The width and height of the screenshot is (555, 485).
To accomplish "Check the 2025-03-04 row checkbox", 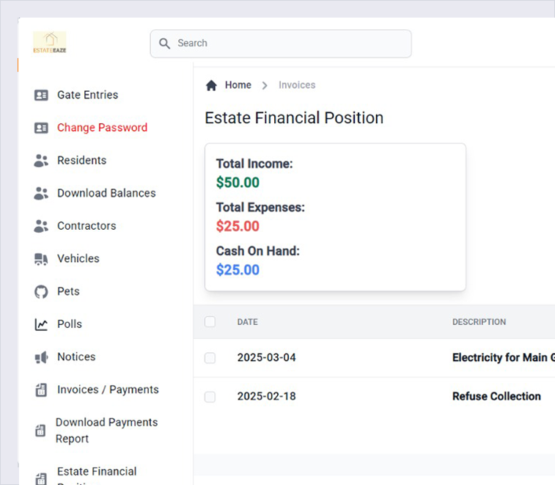I will coord(210,358).
